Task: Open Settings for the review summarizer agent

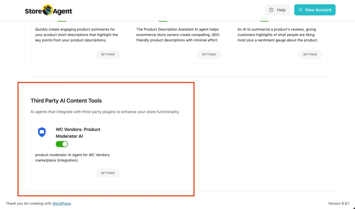Action: (x=310, y=54)
